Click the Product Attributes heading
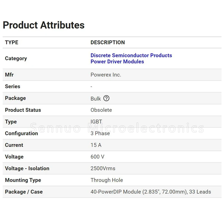The image size is (224, 224). 44,25
